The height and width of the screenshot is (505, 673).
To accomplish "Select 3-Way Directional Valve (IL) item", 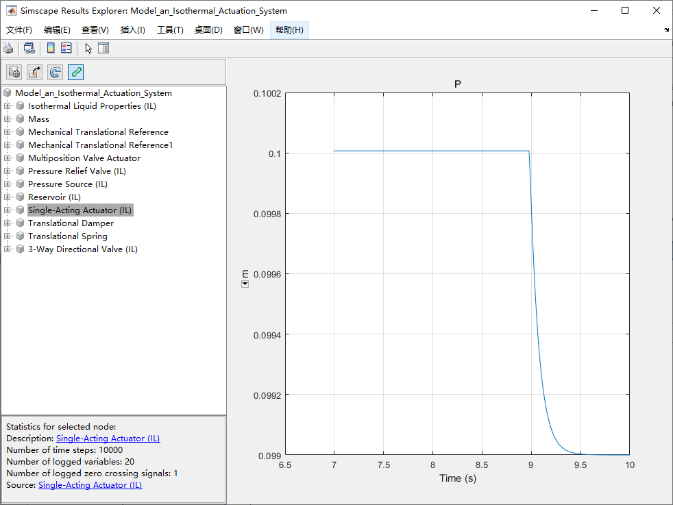I will click(x=83, y=249).
